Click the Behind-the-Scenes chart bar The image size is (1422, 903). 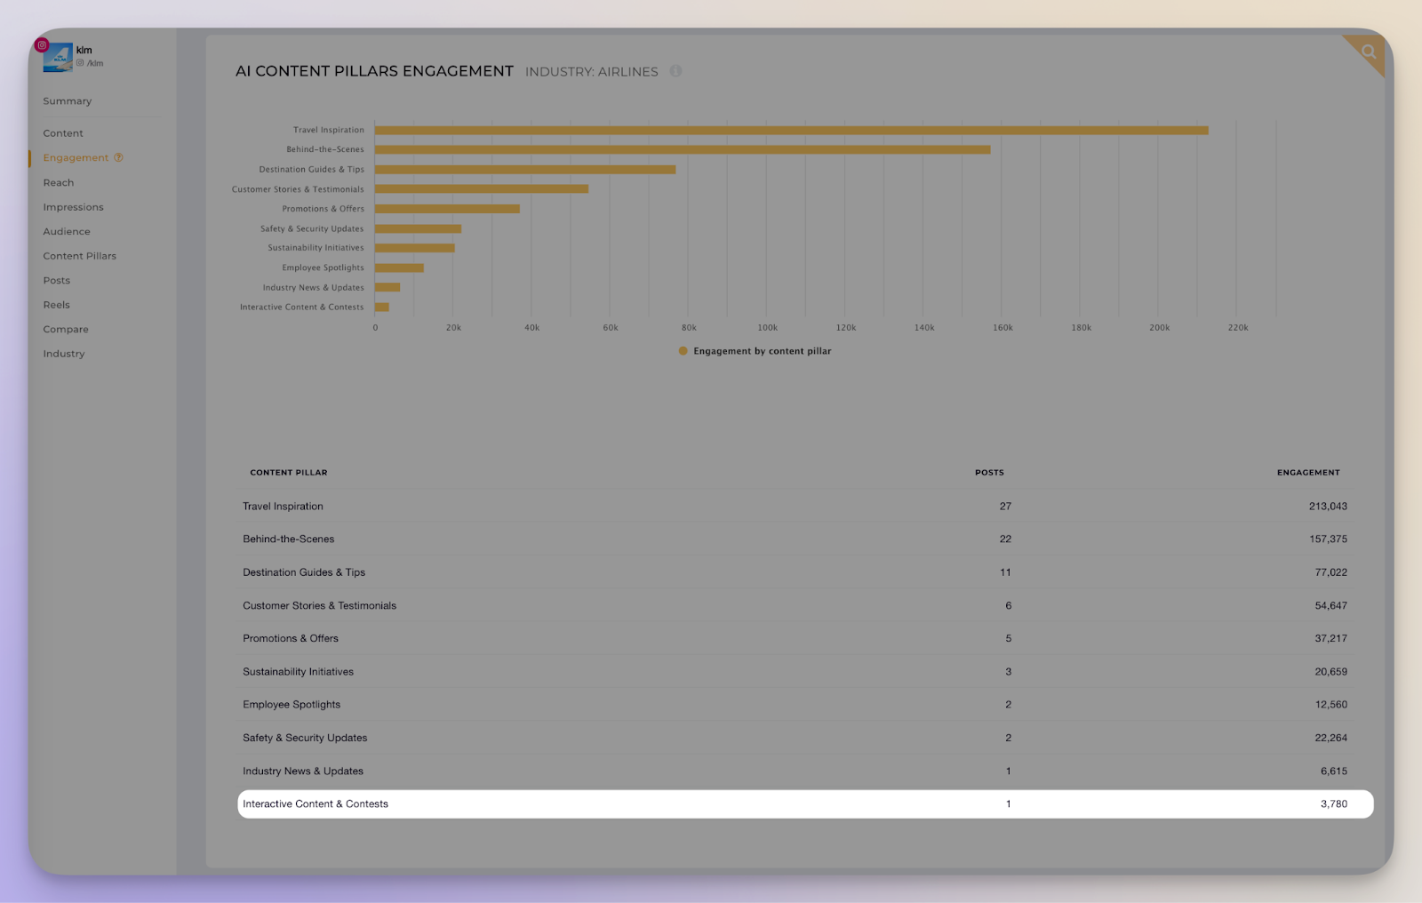pyautogui.click(x=683, y=149)
